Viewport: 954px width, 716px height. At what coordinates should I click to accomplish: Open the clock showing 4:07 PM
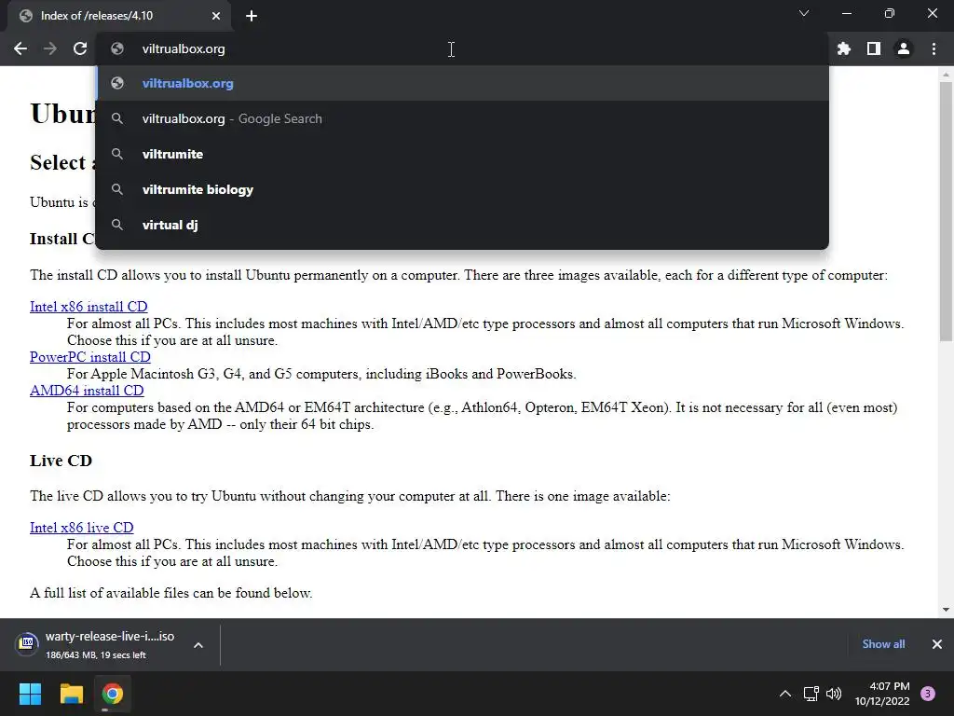882,694
